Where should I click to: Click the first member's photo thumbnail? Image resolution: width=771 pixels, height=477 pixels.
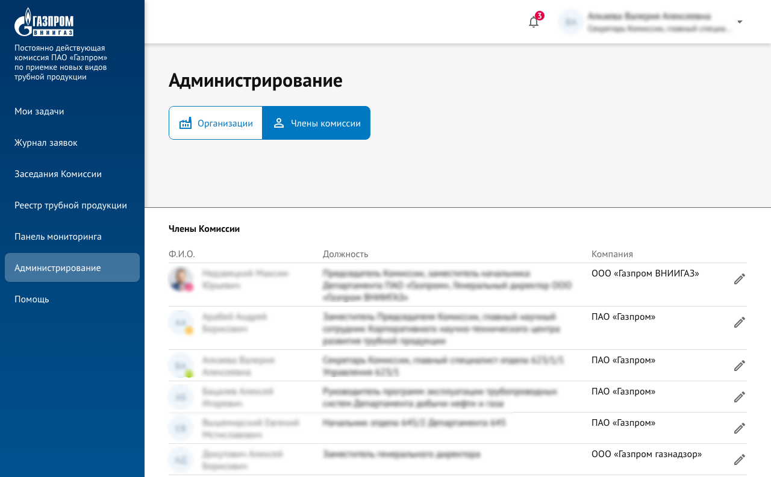click(181, 279)
